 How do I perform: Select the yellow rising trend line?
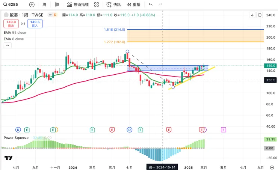pos(192,78)
